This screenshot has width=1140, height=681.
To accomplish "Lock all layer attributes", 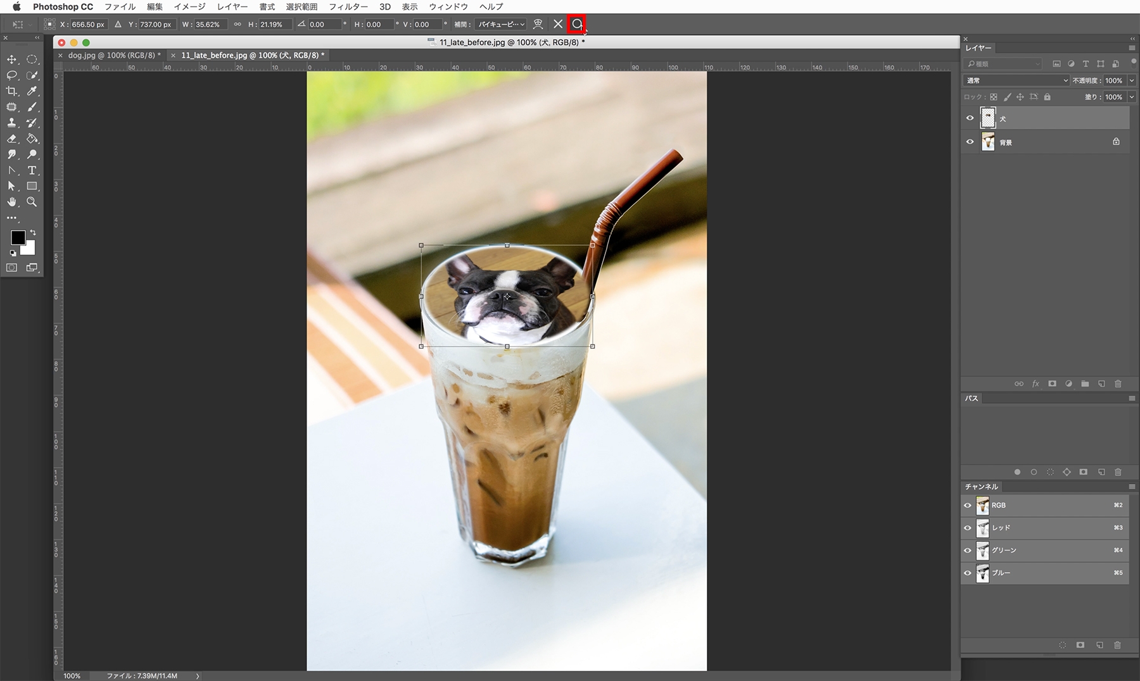I will click(x=1047, y=97).
